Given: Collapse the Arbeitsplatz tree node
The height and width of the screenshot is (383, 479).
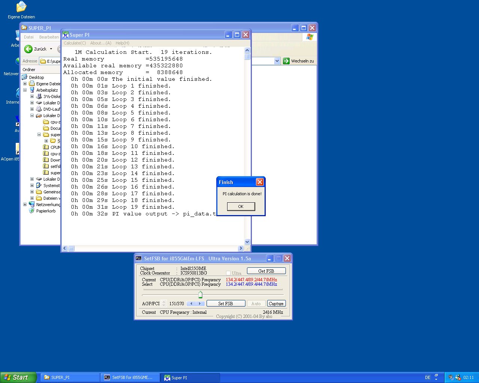Looking at the screenshot, I should pyautogui.click(x=25, y=90).
